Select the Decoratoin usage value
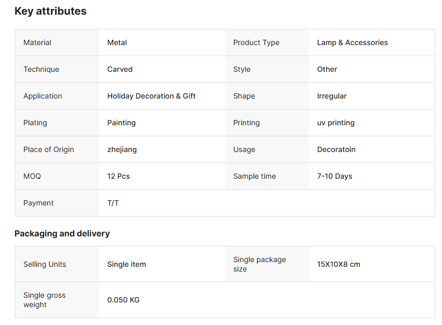This screenshot has height=325, width=442. (x=336, y=149)
